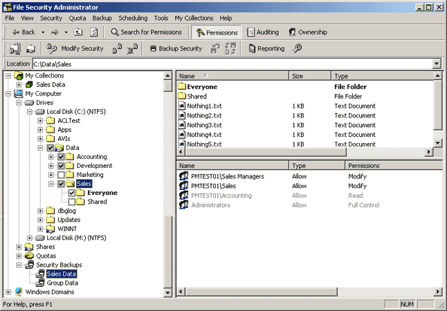Viewport: 447px width, 311px height.
Task: Select the My Computer tree icon
Action: (19, 93)
